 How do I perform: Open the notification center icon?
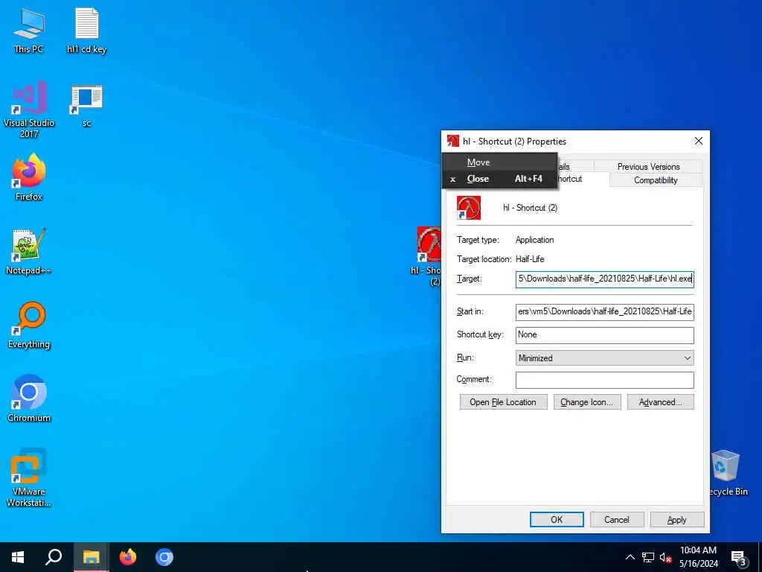point(739,558)
